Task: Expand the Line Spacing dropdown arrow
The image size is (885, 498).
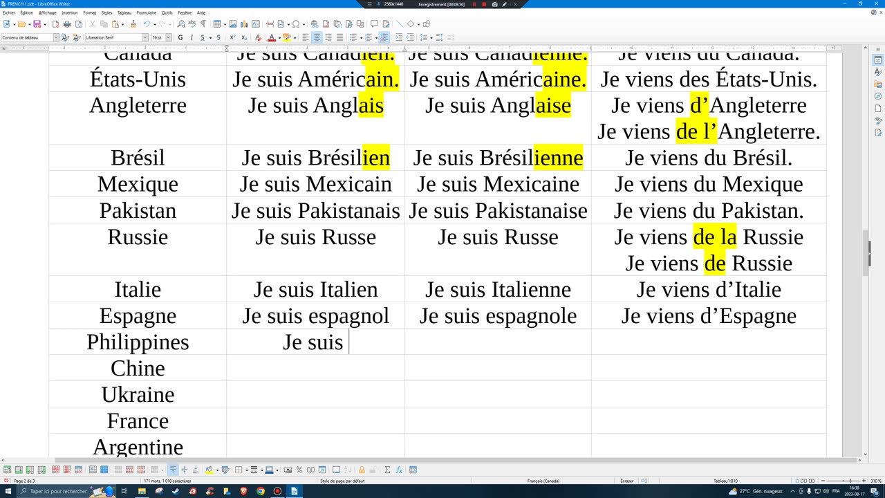Action: click(x=430, y=37)
